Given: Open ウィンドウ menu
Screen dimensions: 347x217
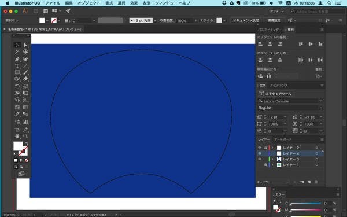Looking at the screenshot, I should [x=164, y=3].
